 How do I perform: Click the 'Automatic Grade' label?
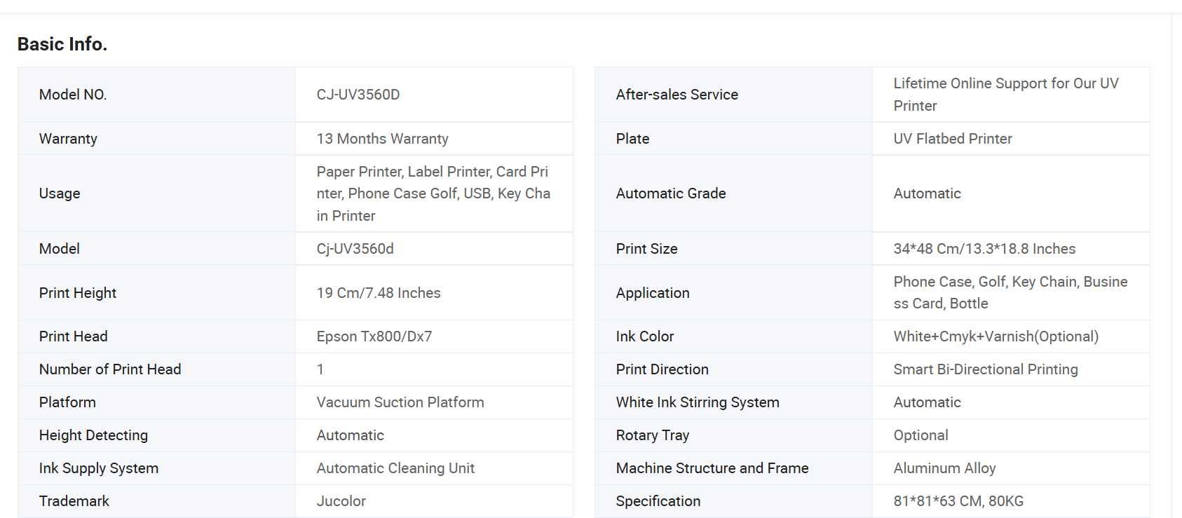tap(671, 193)
